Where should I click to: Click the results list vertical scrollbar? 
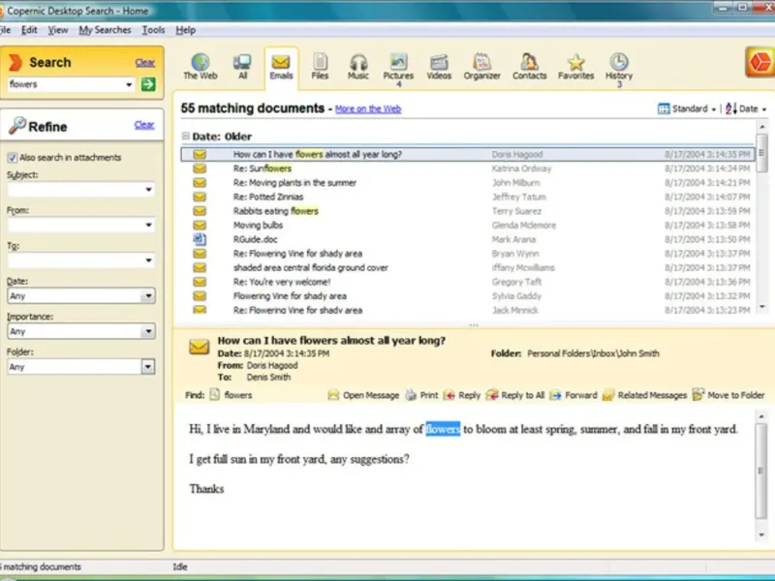762,217
